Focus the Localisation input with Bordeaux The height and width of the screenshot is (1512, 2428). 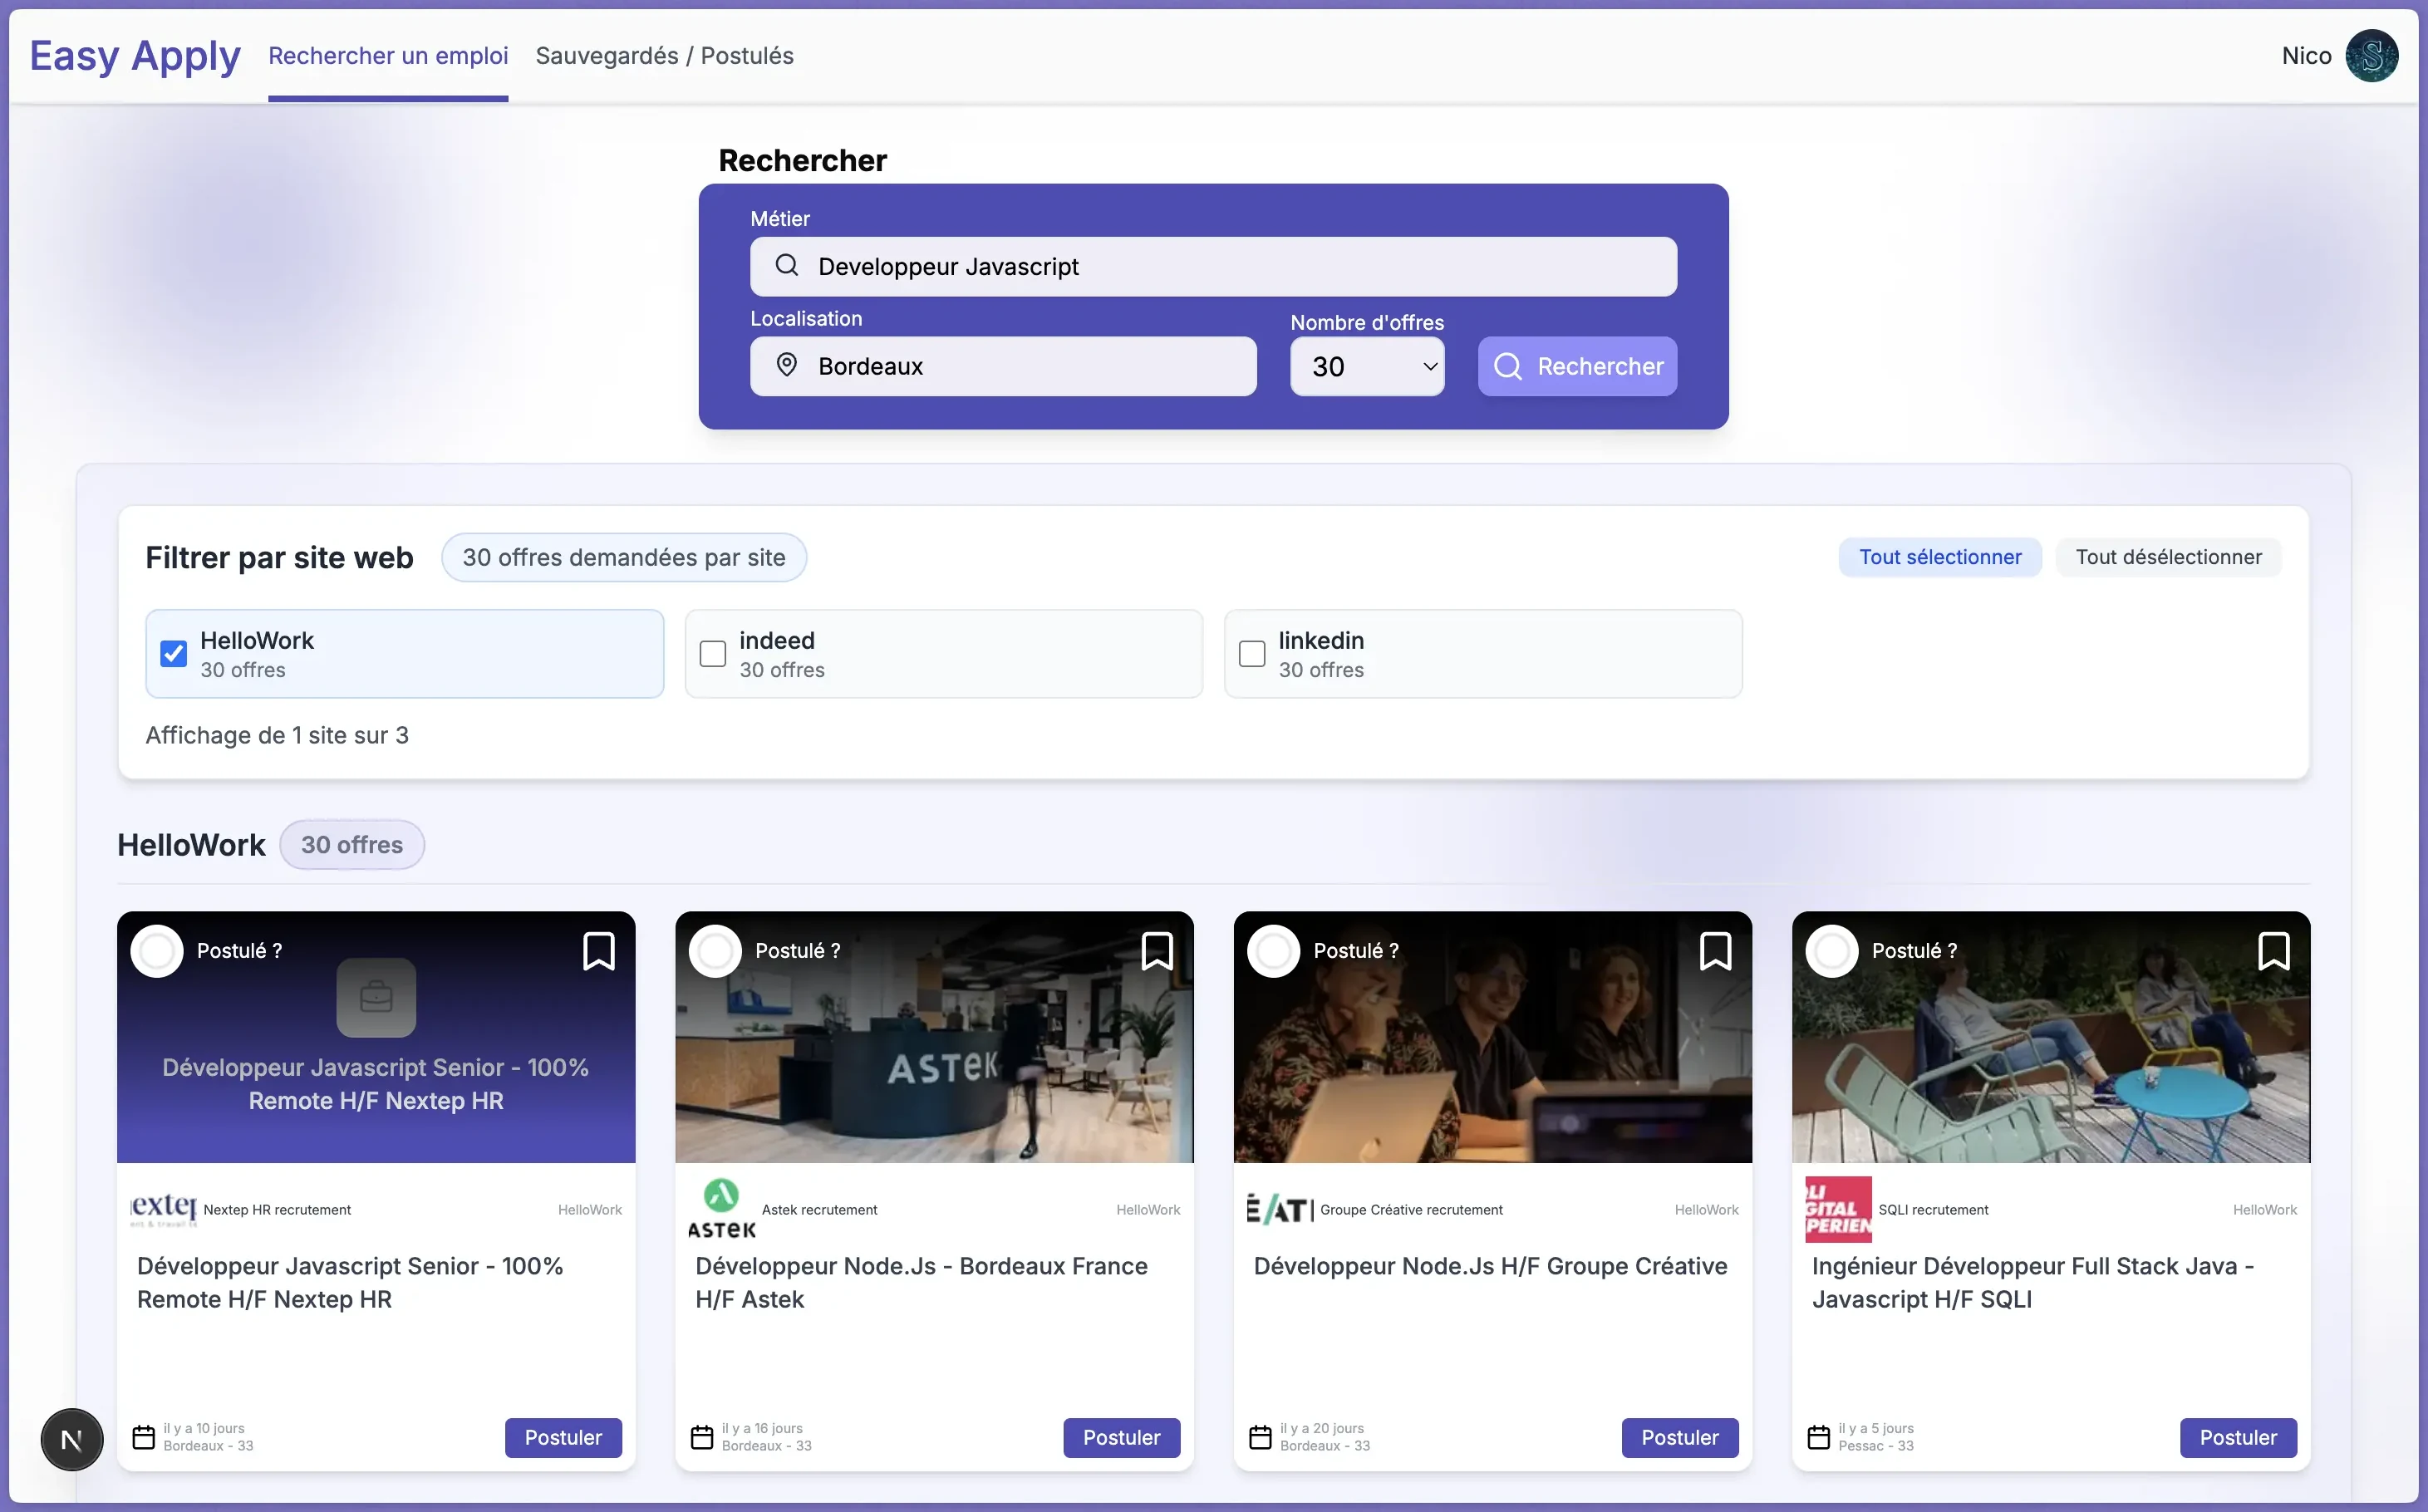coord(1003,366)
